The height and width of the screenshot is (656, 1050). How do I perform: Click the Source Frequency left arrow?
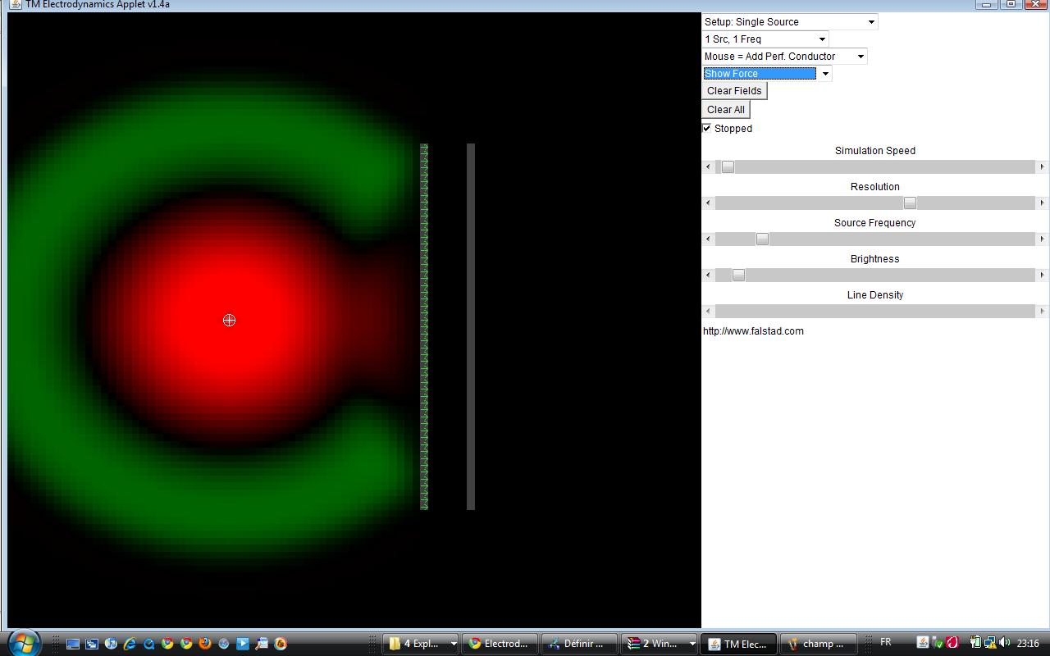709,239
